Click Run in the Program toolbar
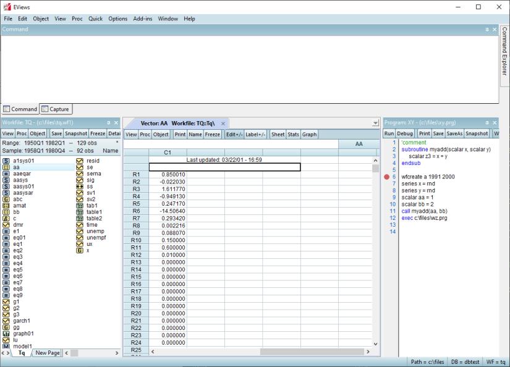This screenshot has width=510, height=367. pos(389,133)
